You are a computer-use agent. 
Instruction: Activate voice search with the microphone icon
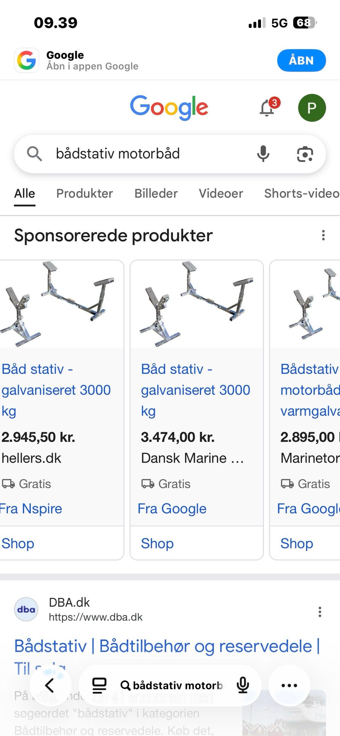click(263, 154)
